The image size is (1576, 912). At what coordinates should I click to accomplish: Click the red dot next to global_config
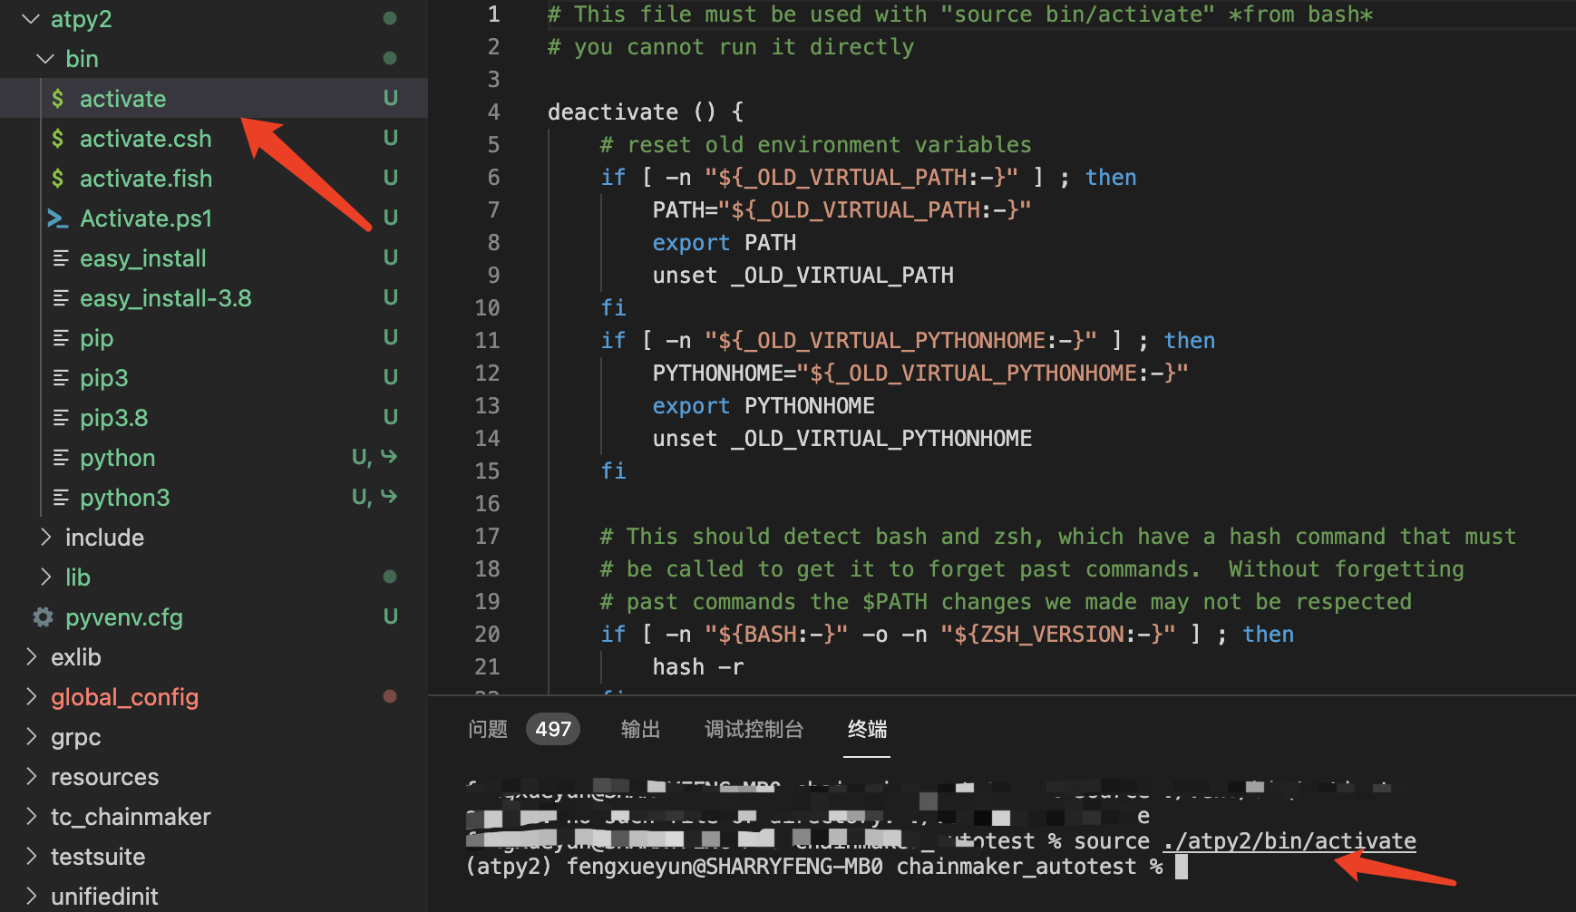click(390, 696)
